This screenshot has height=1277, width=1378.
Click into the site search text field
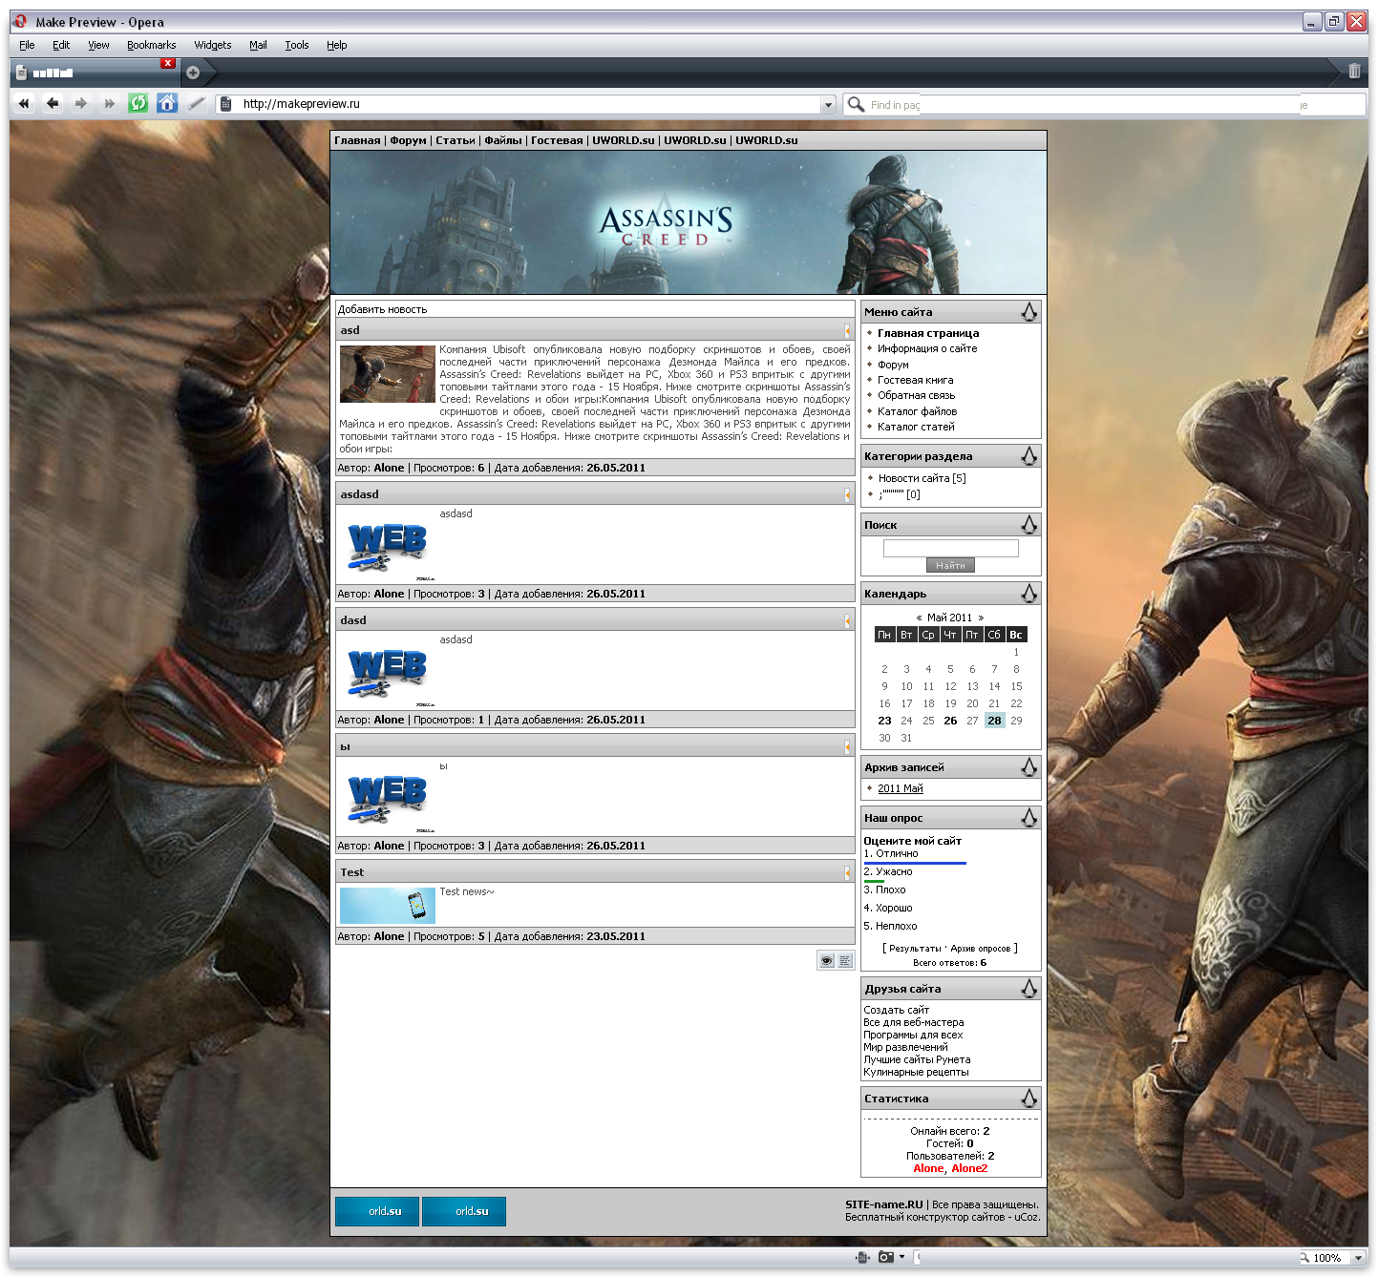tap(950, 548)
